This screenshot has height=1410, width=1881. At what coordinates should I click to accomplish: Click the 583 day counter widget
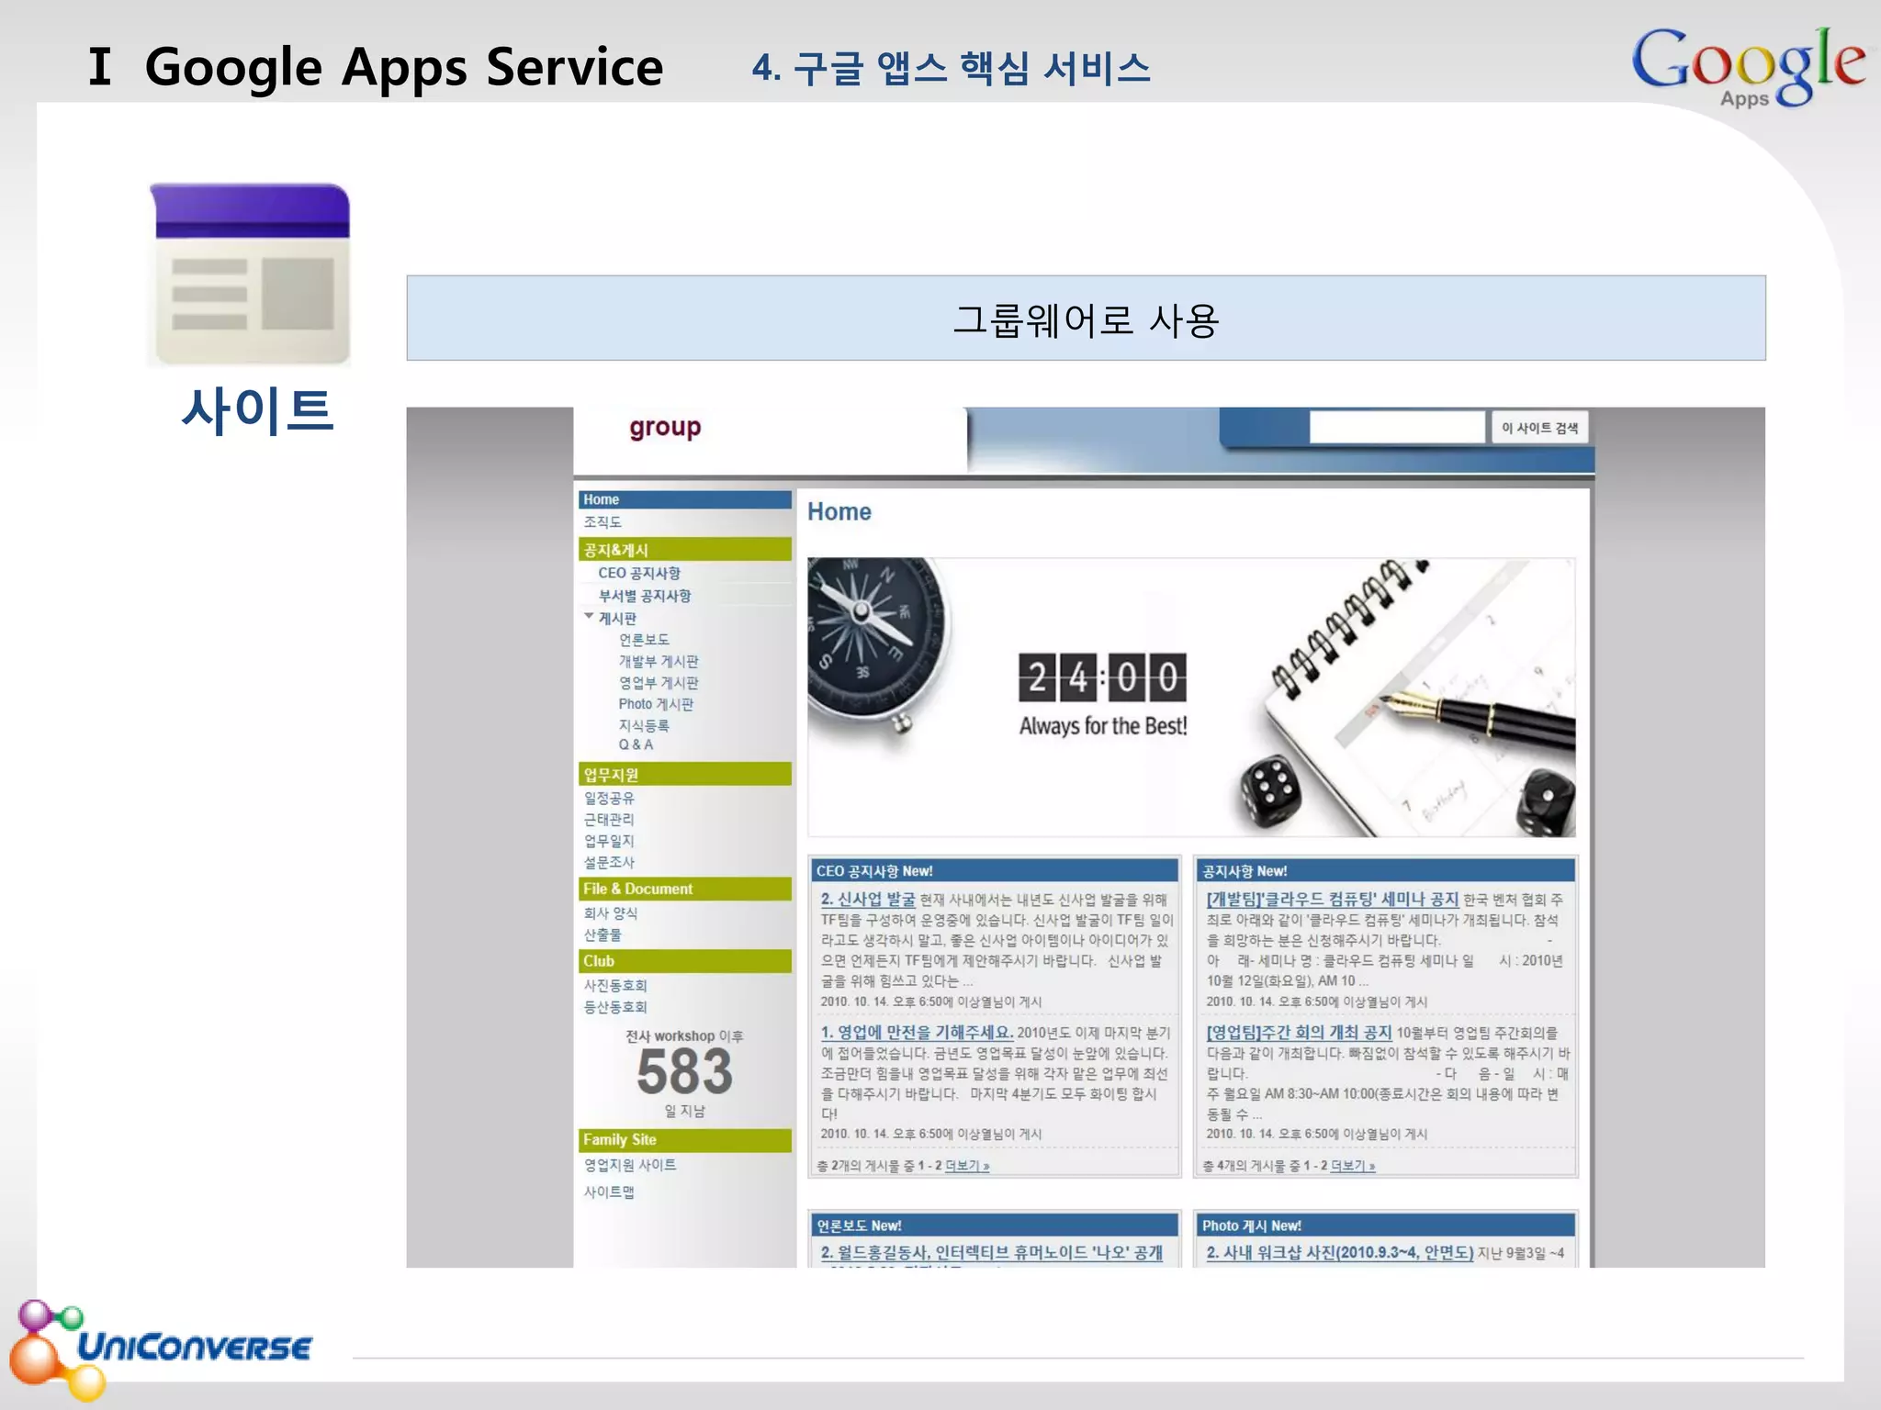tap(684, 1072)
